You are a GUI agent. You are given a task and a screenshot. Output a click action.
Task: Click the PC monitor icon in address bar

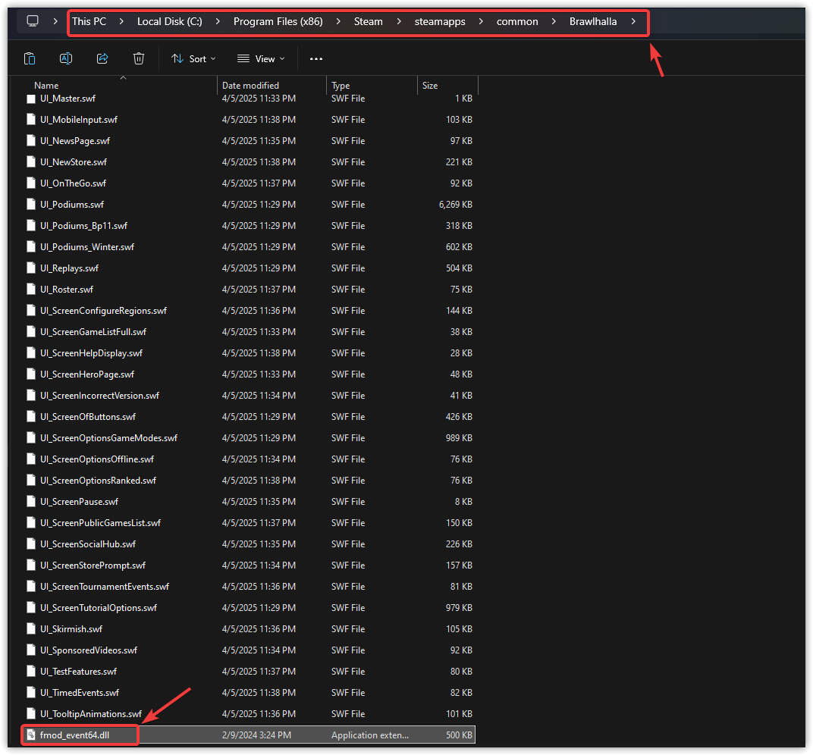tap(33, 21)
